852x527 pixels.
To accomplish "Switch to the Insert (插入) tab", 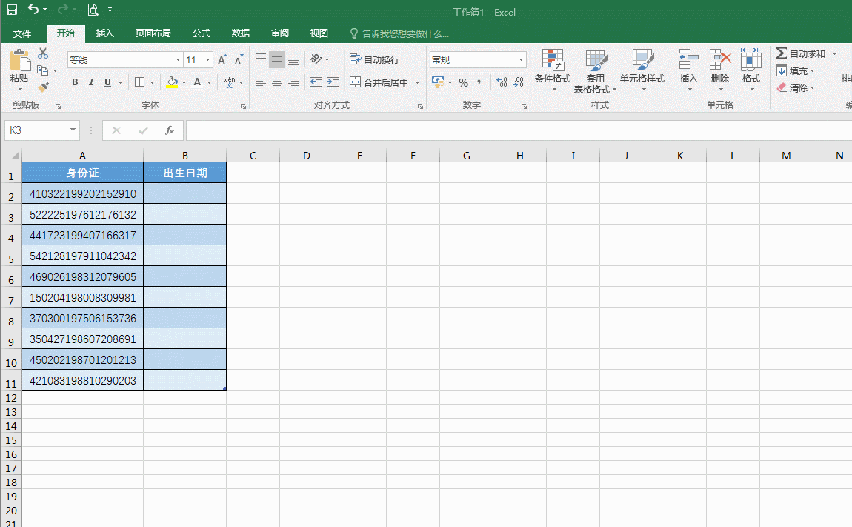I will tap(105, 33).
